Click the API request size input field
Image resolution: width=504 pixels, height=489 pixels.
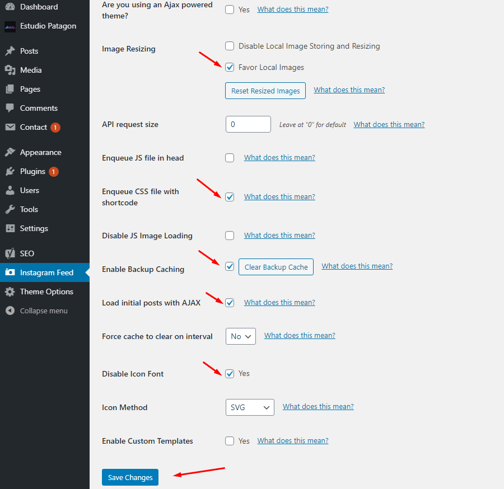pyautogui.click(x=248, y=124)
